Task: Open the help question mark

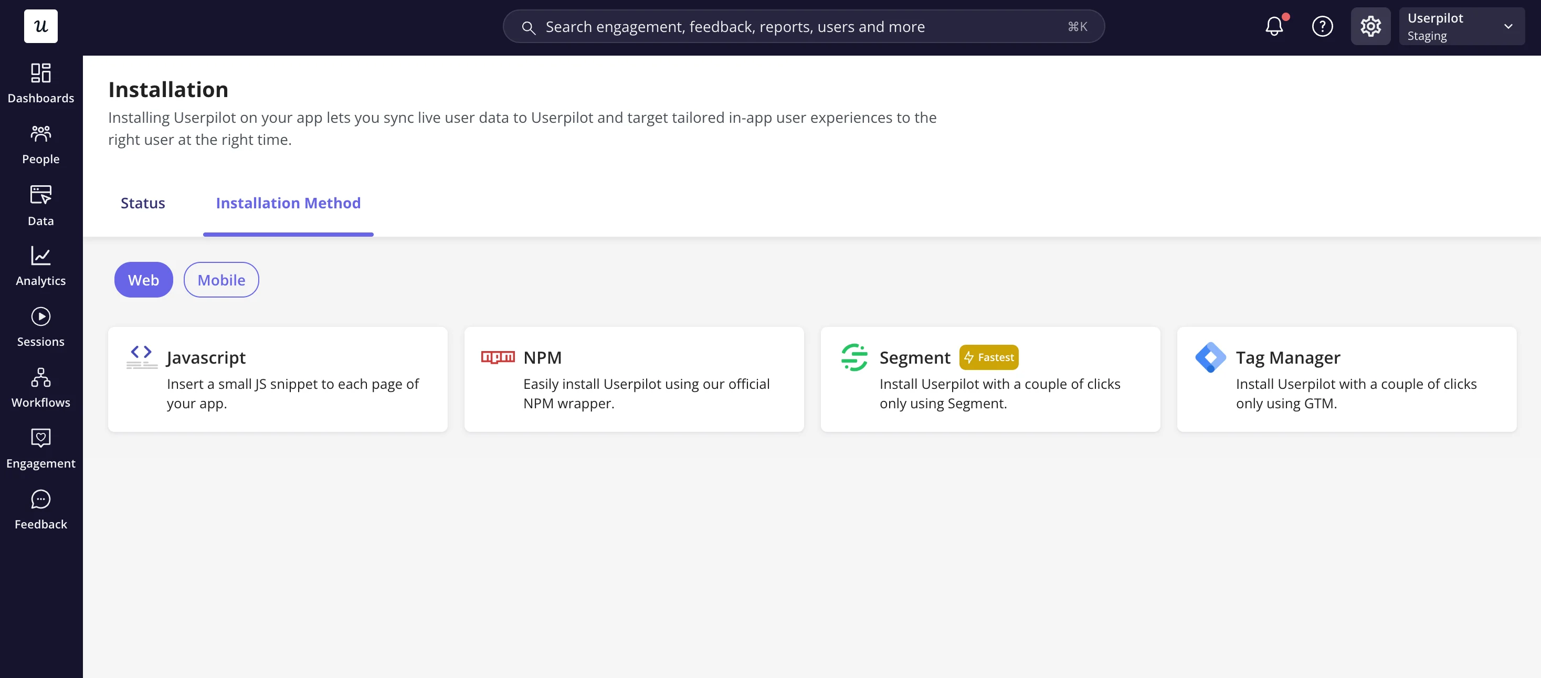Action: (x=1322, y=26)
